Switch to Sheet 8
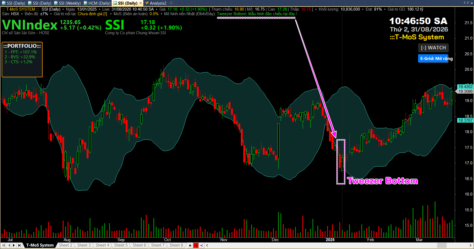 coord(176,245)
